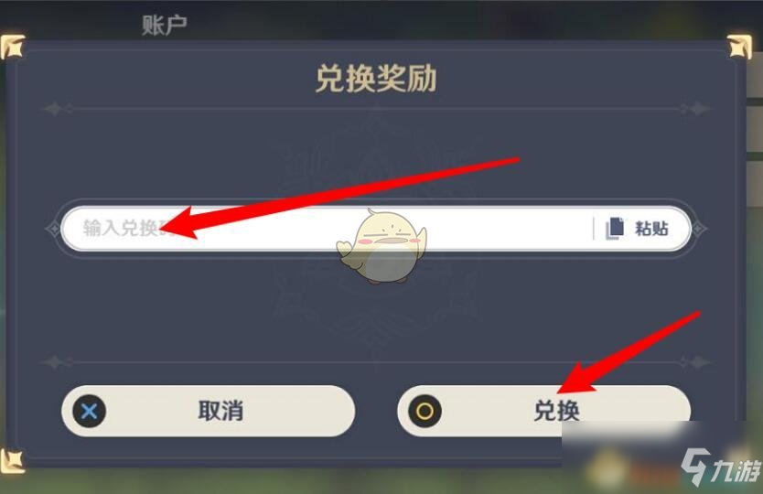Image resolution: width=763 pixels, height=494 pixels.
Task: Focus the 输入兑换码 redemption code field
Action: 376,229
